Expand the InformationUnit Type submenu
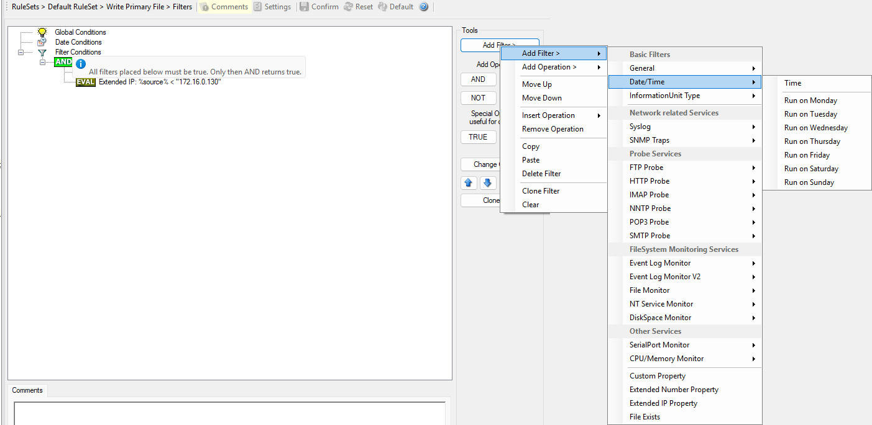The height and width of the screenshot is (425, 872). 684,96
